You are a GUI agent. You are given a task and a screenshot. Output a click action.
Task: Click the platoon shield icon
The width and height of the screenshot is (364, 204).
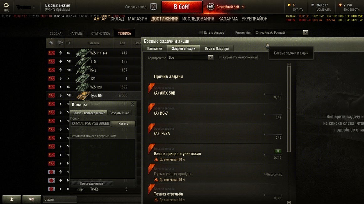point(153,7)
